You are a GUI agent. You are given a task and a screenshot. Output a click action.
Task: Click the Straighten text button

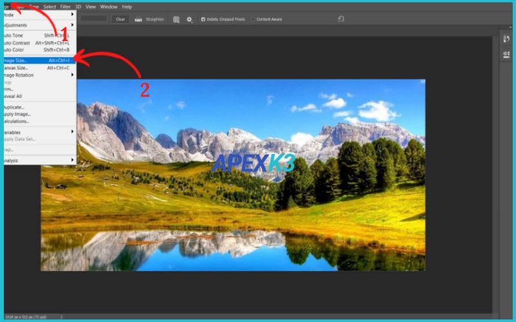coord(155,19)
